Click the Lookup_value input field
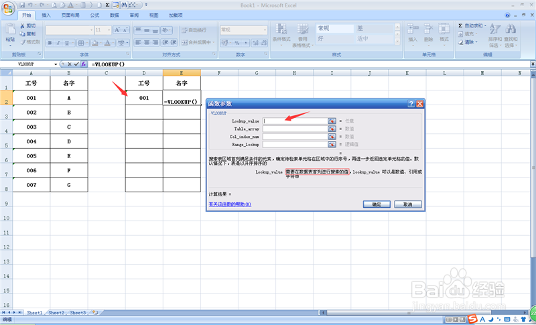 click(295, 121)
